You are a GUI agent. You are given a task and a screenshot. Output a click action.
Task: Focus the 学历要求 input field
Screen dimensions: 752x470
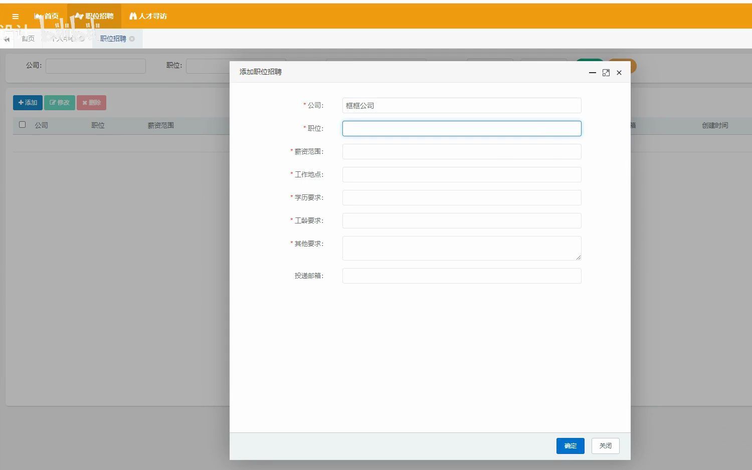(x=462, y=197)
